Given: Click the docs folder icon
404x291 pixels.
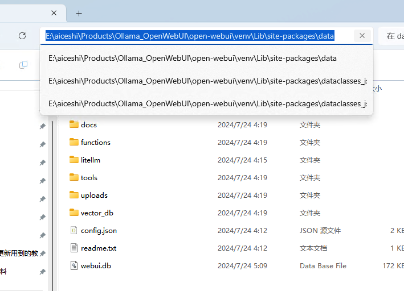Looking at the screenshot, I should (74, 124).
